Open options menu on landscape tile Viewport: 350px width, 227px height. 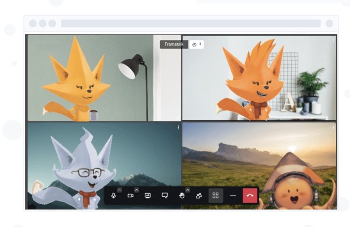pos(333,127)
